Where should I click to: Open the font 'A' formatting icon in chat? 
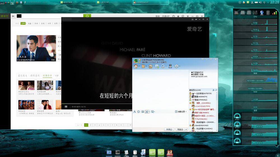134,112
